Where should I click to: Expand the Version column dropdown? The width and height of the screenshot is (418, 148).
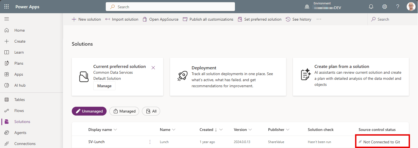coord(250,130)
